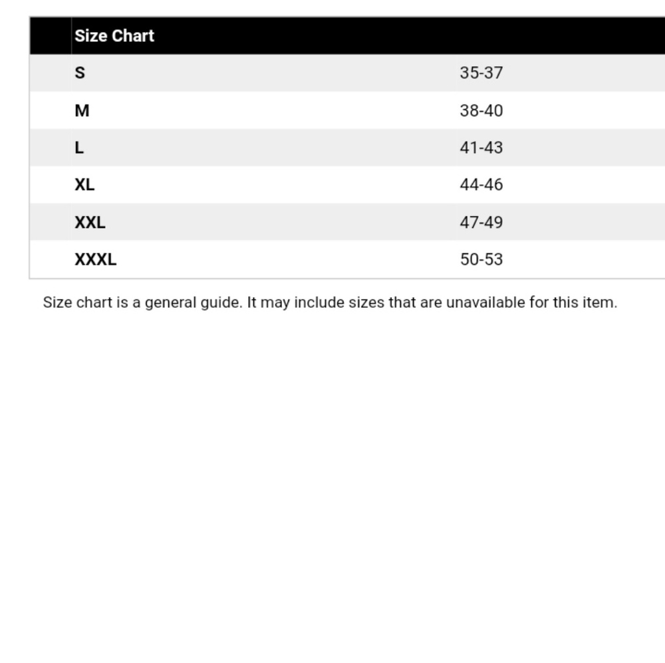Click the 41-43 measurement value
Image resolution: width=665 pixels, height=663 pixels.
tap(481, 148)
